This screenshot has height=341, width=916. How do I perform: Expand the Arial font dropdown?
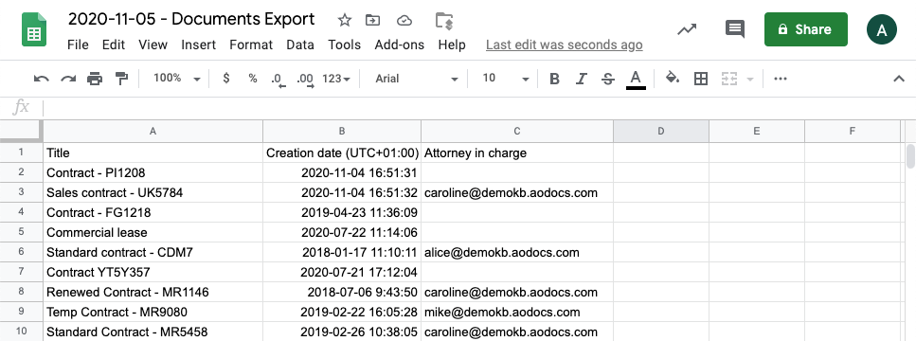(x=417, y=79)
